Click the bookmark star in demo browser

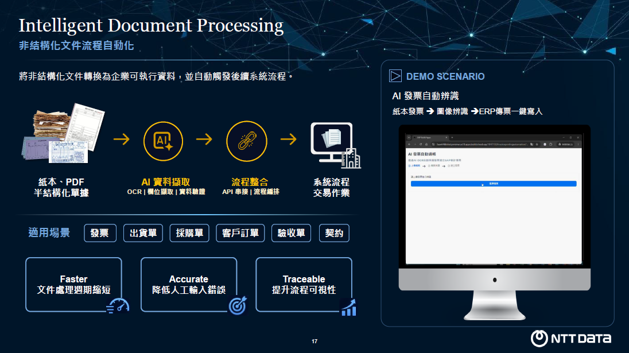coord(537,145)
